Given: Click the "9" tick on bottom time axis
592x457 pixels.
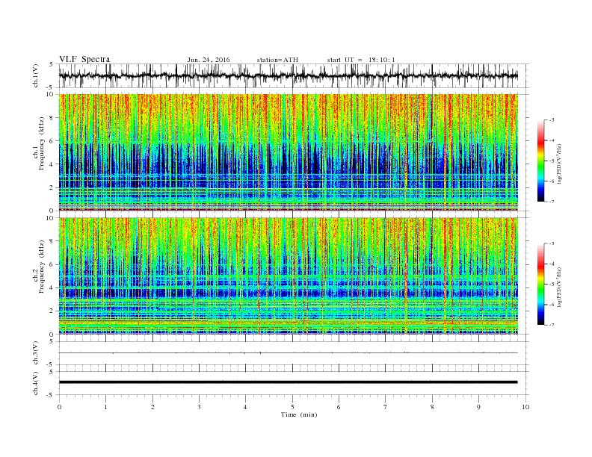Looking at the screenshot, I should pyautogui.click(x=478, y=407).
